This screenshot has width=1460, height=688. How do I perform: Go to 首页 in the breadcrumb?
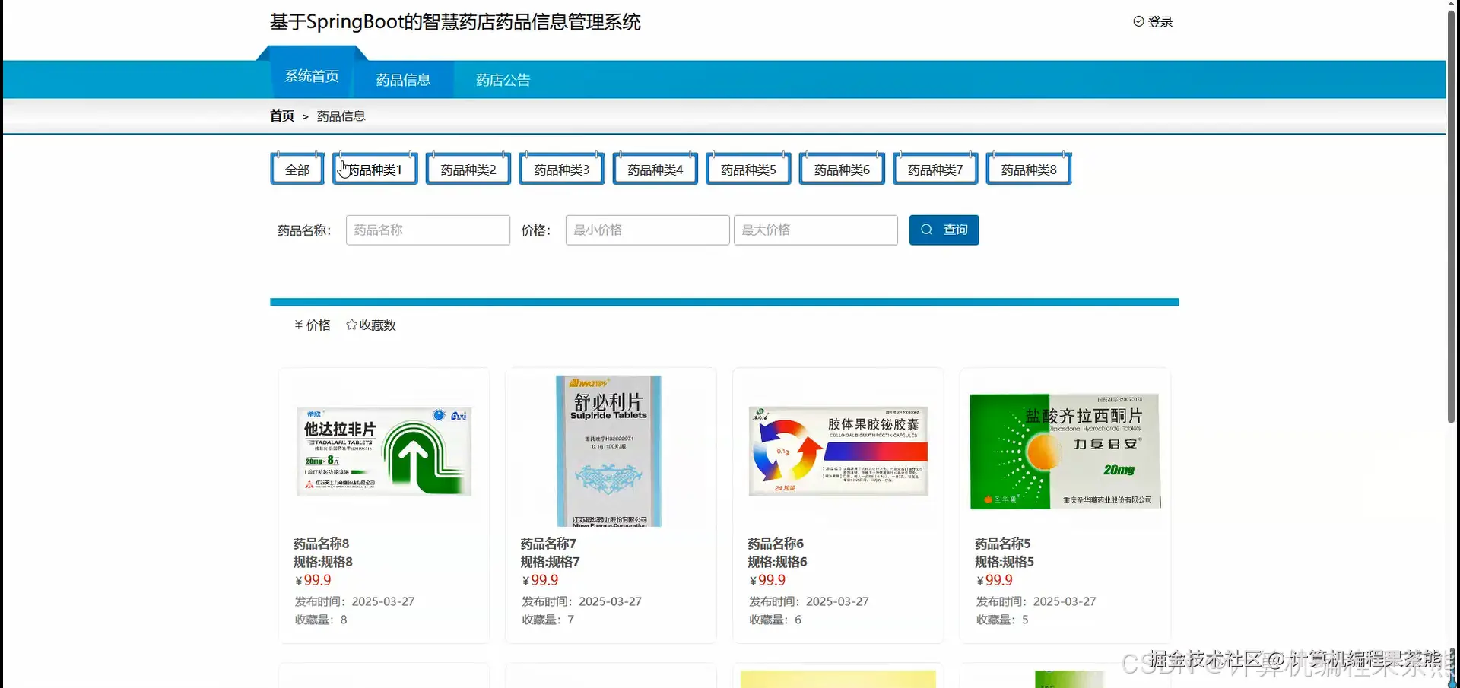(x=281, y=116)
